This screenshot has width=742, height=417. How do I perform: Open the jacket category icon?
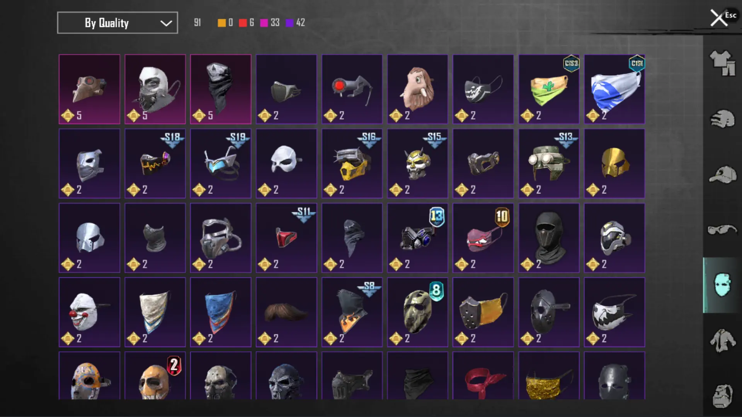[722, 341]
